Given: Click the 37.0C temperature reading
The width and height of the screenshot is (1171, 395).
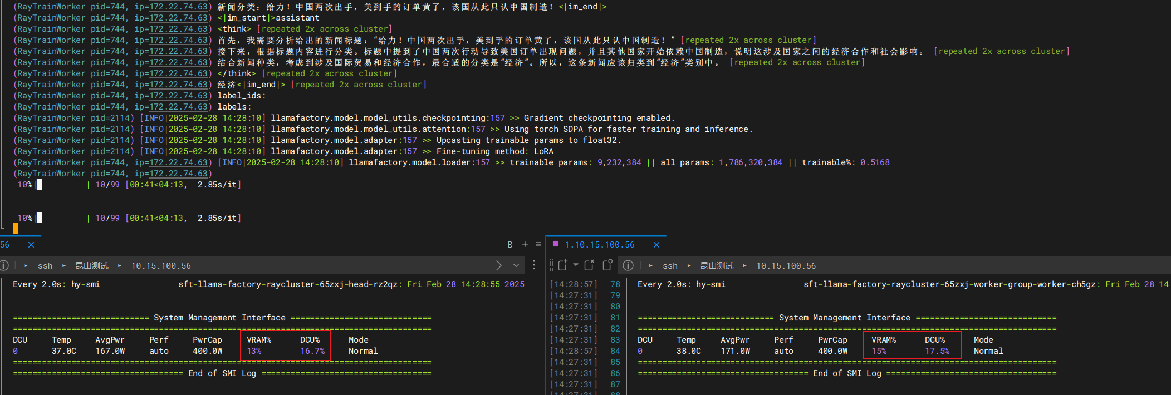Looking at the screenshot, I should 64,351.
